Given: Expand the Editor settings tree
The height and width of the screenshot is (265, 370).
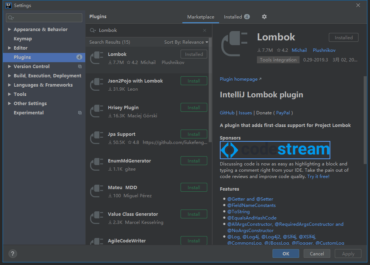Looking at the screenshot, I should pyautogui.click(x=9, y=48).
